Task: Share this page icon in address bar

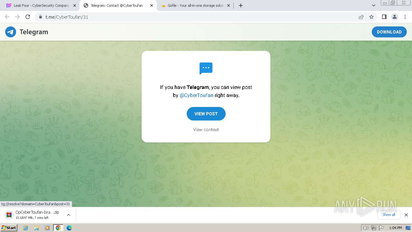Action: pyautogui.click(x=361, y=17)
